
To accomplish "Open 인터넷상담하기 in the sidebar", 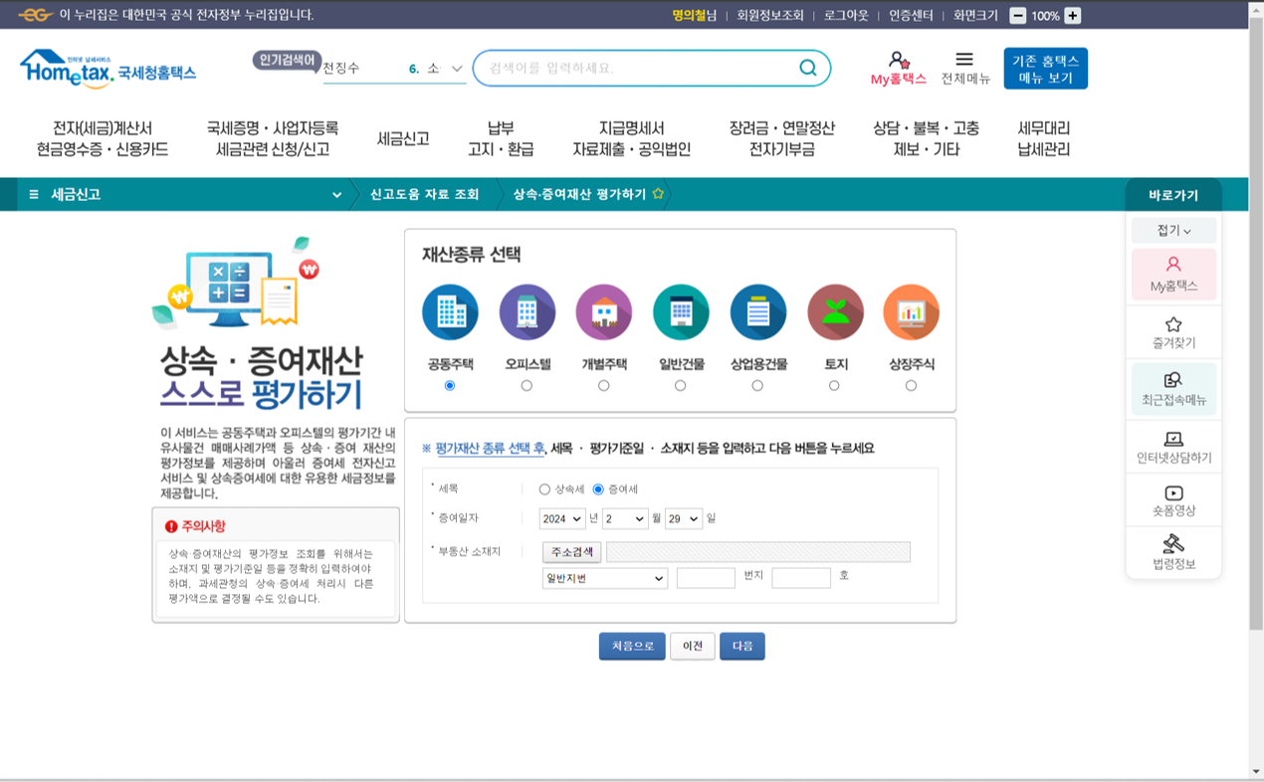I will pyautogui.click(x=1174, y=446).
